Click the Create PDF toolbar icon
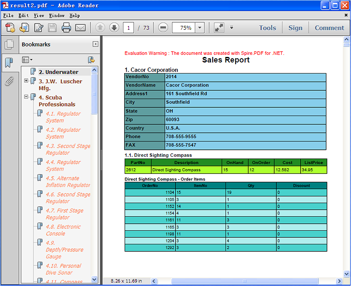Image resolution: width=351 pixels, height=286 pixels. click(10, 28)
